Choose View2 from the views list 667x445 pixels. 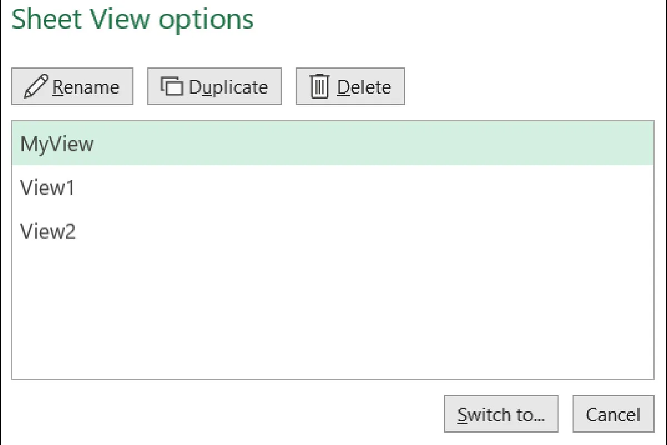48,231
